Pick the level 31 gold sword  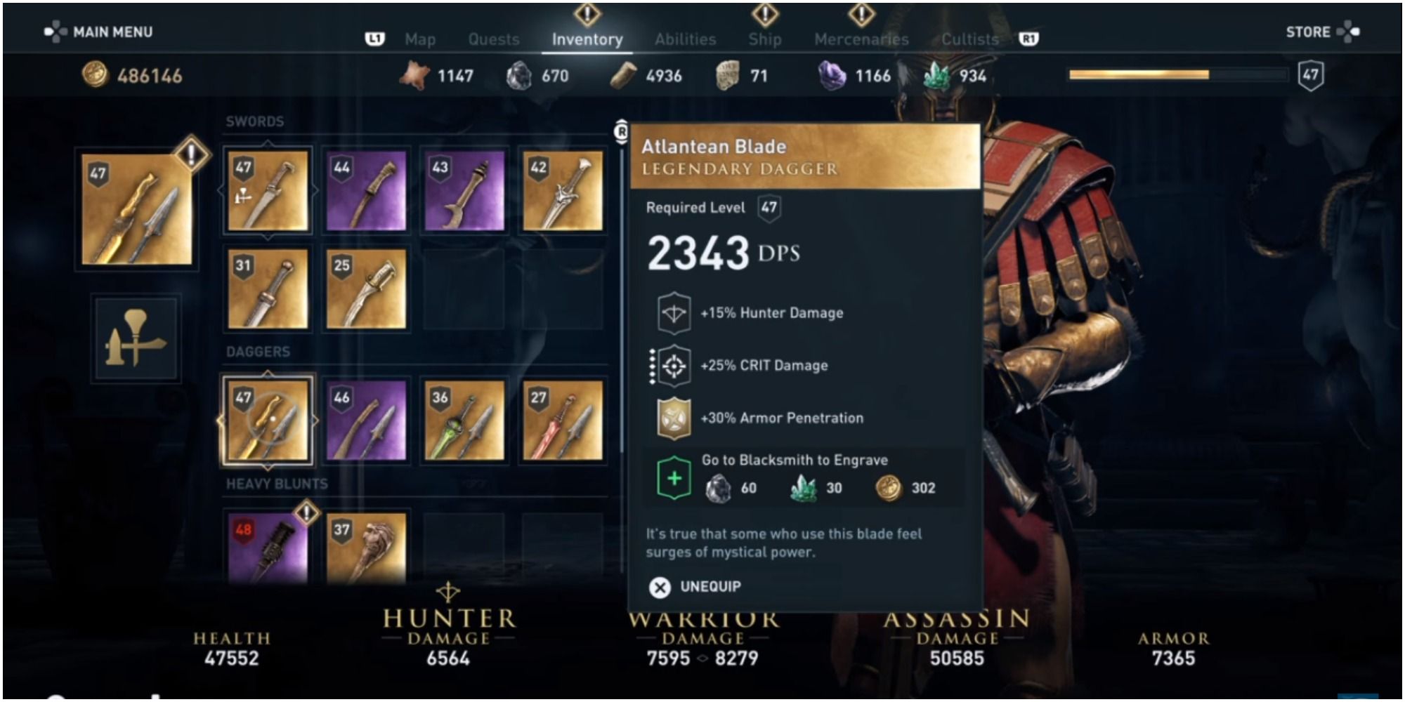point(268,289)
